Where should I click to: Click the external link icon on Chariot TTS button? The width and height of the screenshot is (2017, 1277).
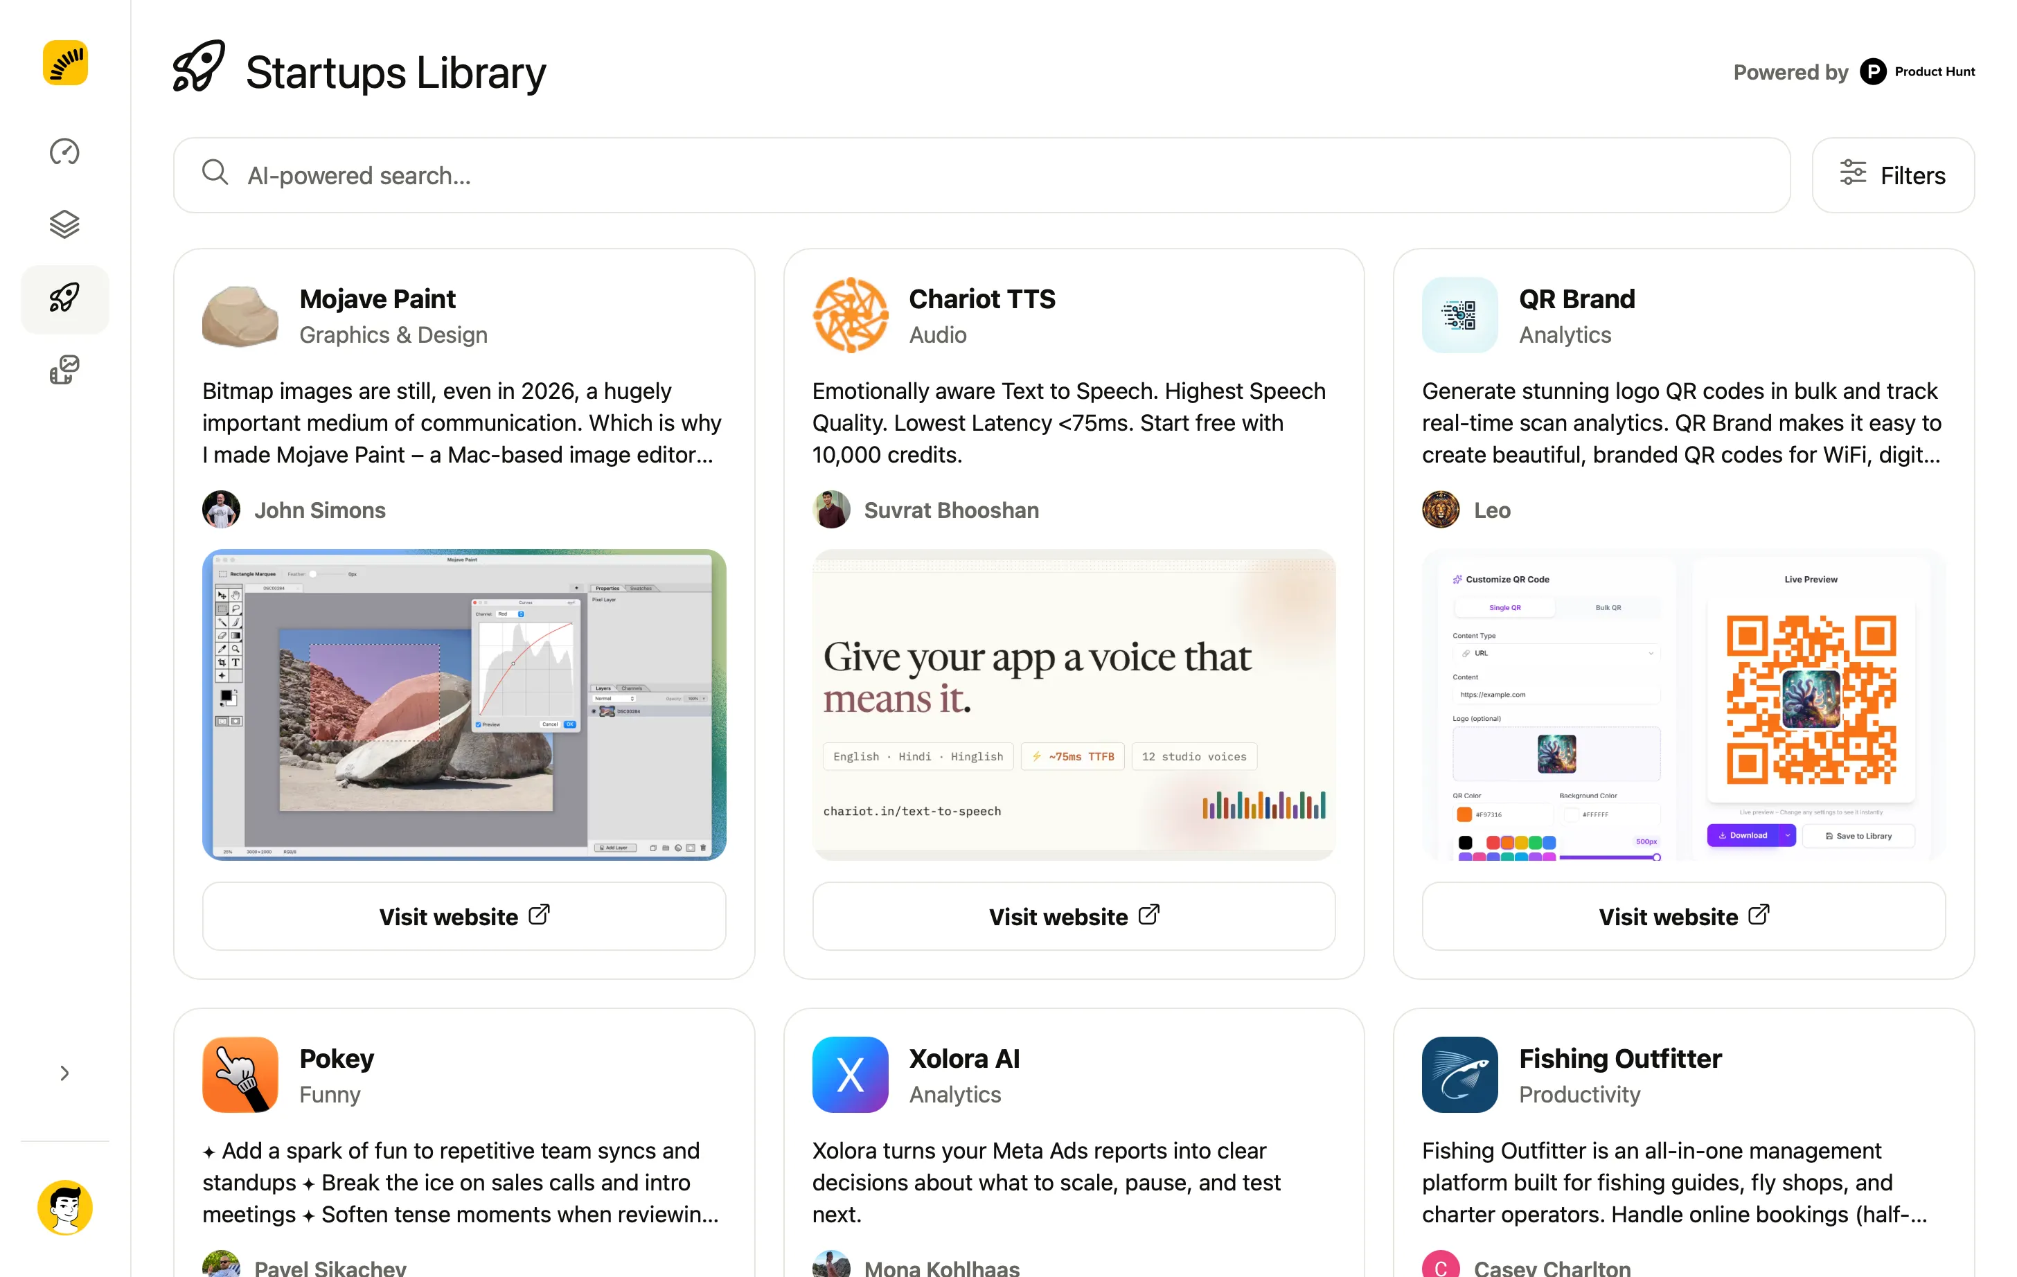(1149, 913)
